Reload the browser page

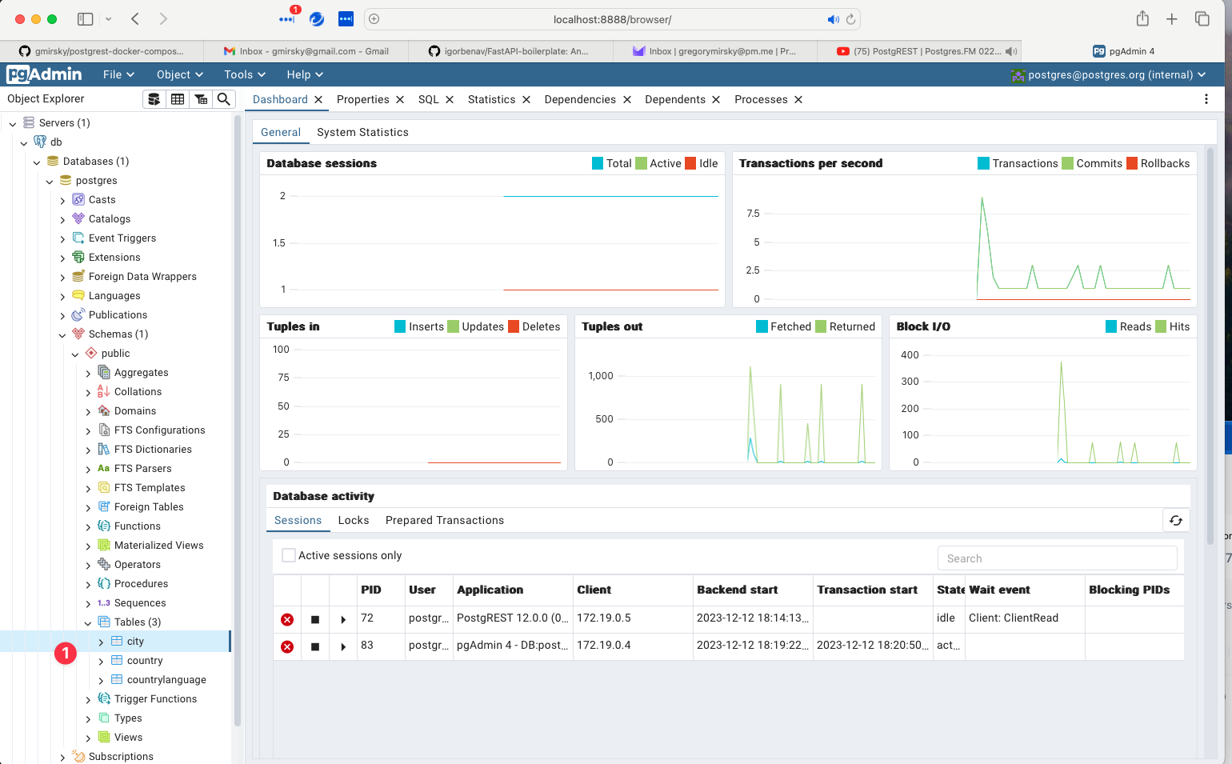851,19
